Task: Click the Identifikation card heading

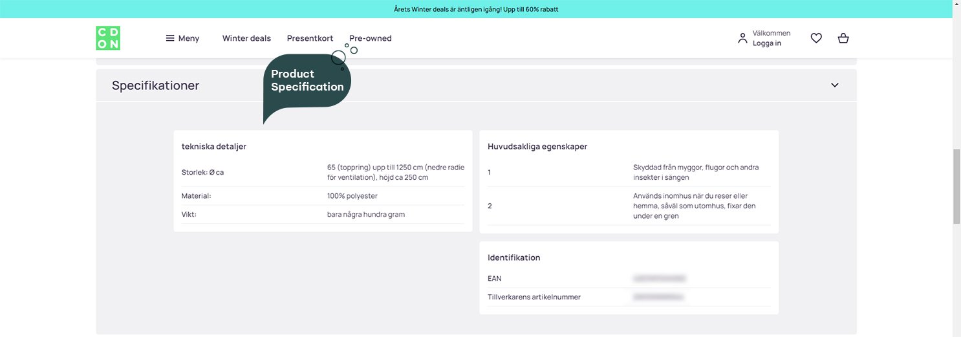Action: pyautogui.click(x=513, y=257)
